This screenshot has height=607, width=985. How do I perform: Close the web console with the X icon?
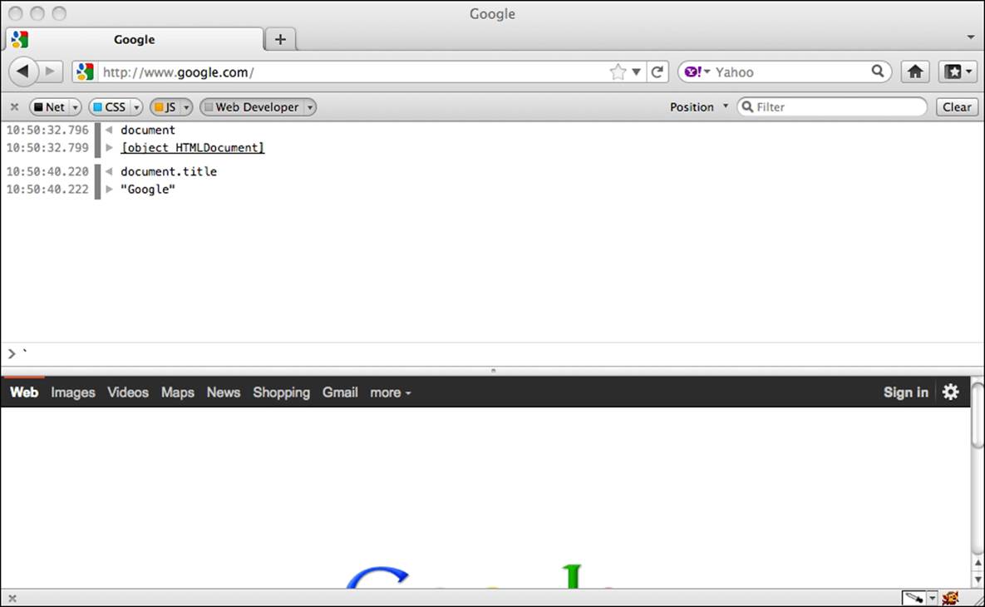[x=14, y=106]
